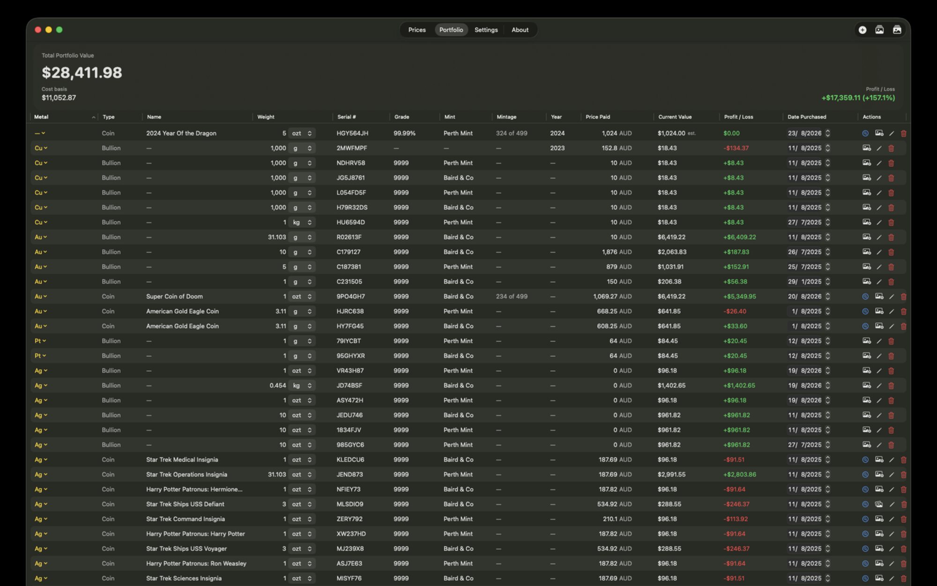Add photo to gold bullion serial R02613F
The width and height of the screenshot is (937, 586).
[x=867, y=237]
